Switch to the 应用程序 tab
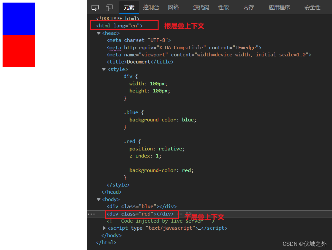This screenshot has height=250, width=332. coord(279,8)
